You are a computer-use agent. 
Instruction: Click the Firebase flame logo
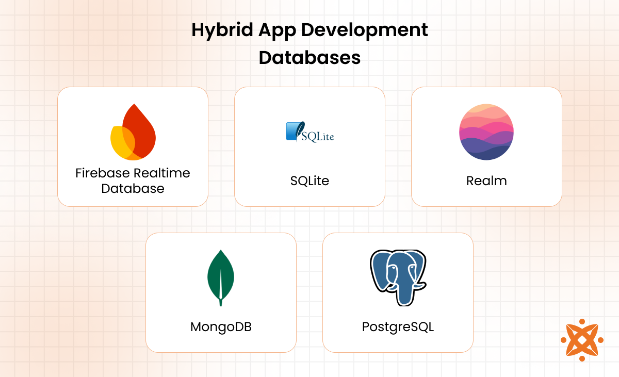point(133,132)
